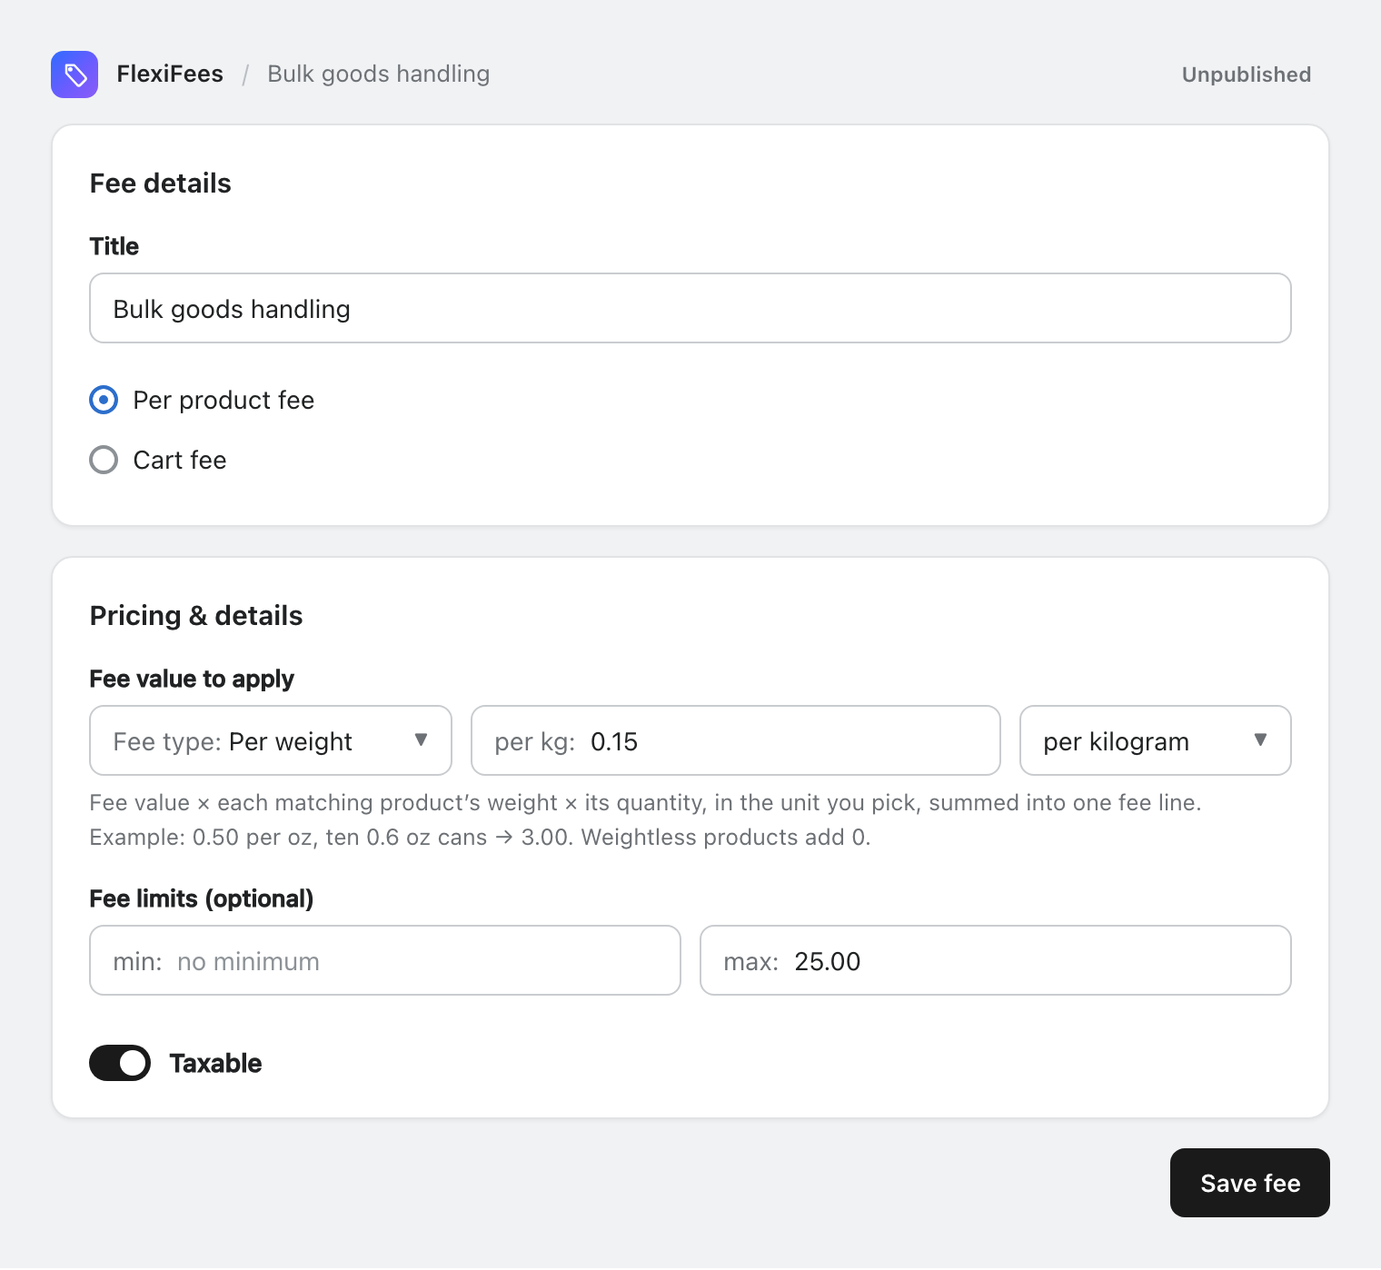The height and width of the screenshot is (1270, 1381).
Task: Toggle the Taxable switch off
Action: tap(120, 1063)
